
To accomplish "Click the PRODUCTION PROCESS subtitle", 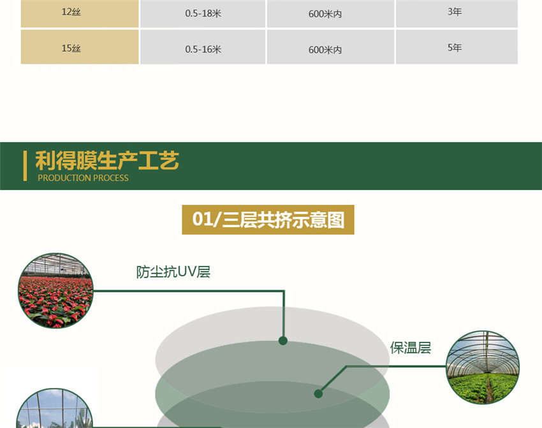I will (83, 178).
